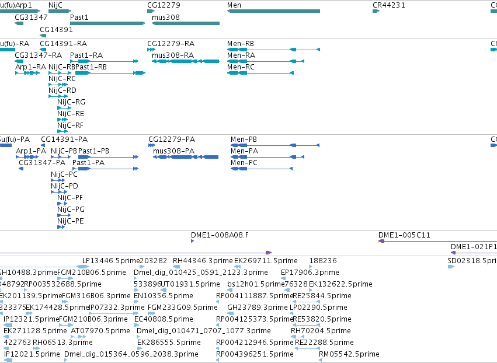This screenshot has height=363, width=497.
Task: Select the NijC-PC protein glyph
Action: click(58, 180)
